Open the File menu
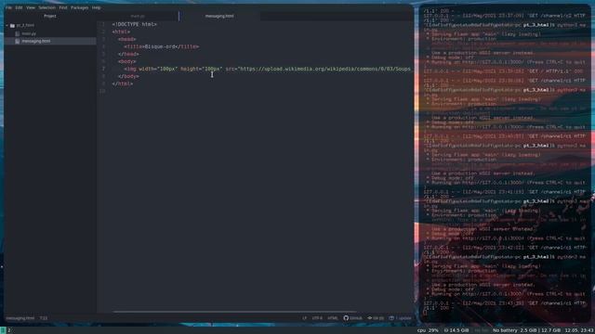Screen dimensions: 595x334 coord(8,7)
